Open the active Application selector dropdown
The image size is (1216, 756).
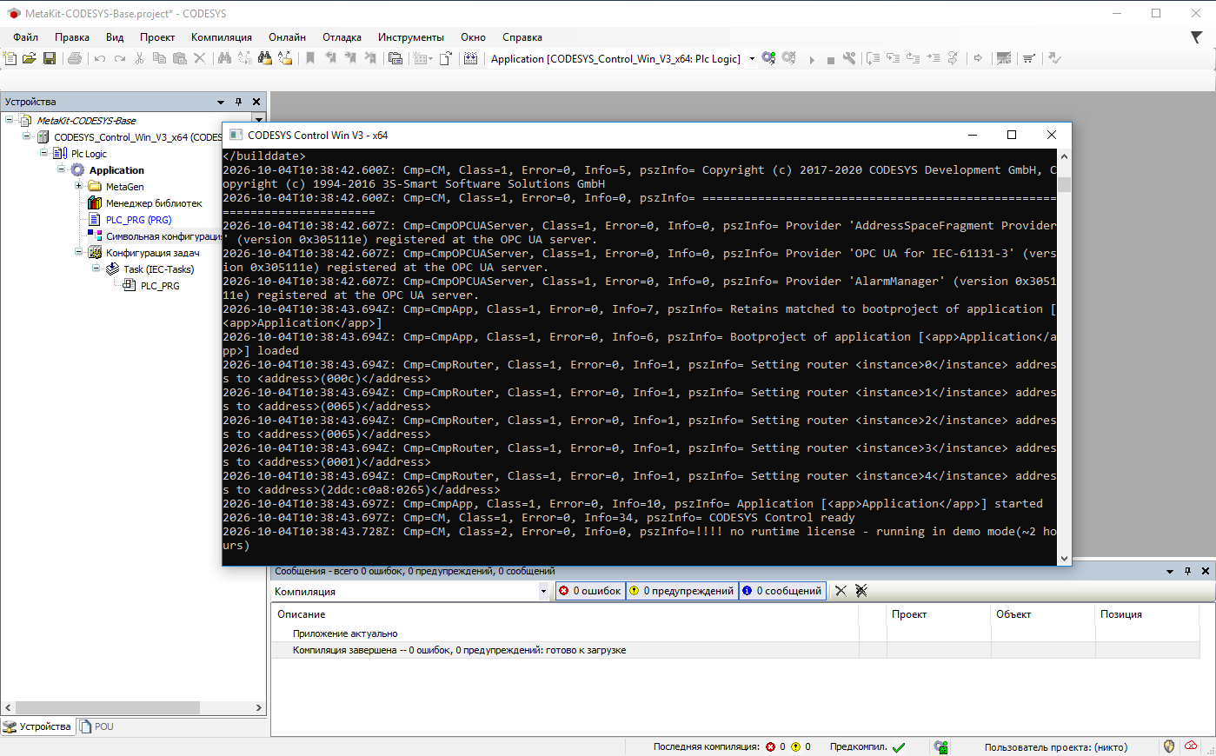[x=752, y=59]
